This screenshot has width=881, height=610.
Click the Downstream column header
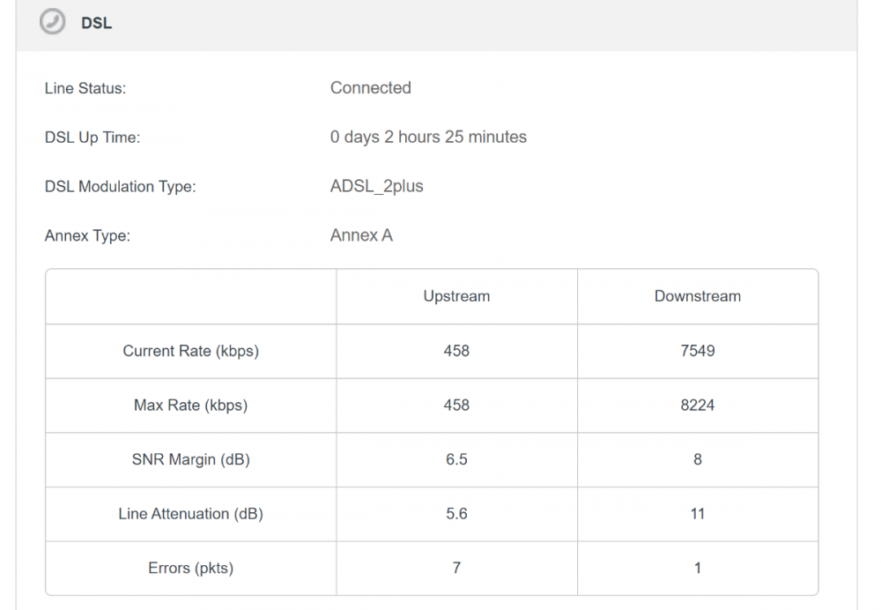pyautogui.click(x=697, y=296)
